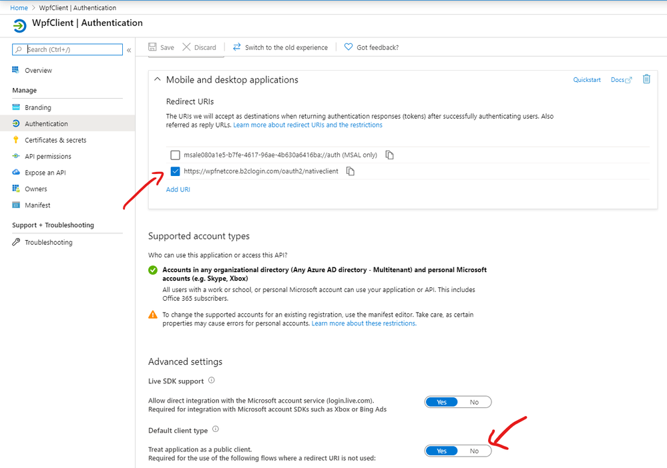Open the Quickstart link
The width and height of the screenshot is (667, 468).
587,80
